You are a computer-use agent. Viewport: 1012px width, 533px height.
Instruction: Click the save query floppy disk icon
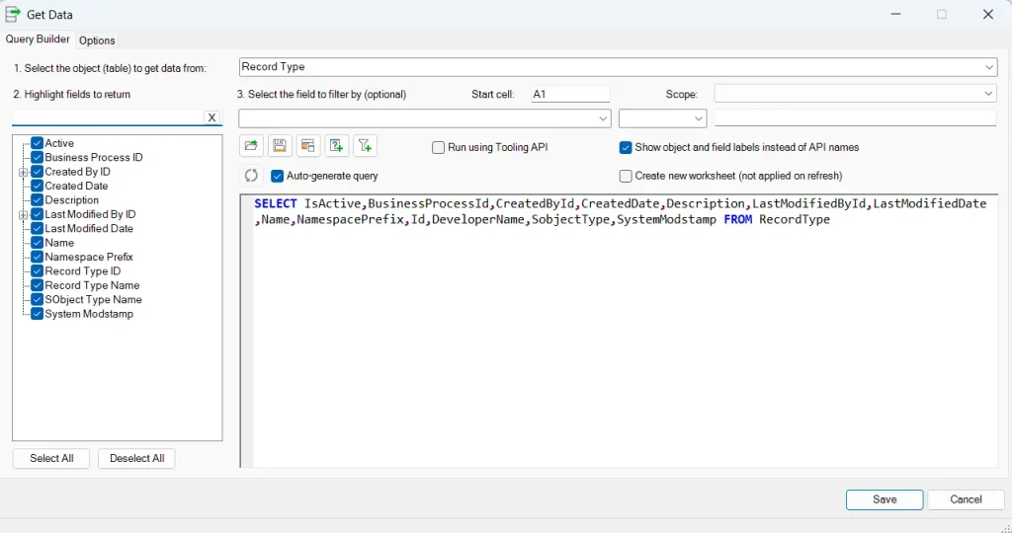point(280,146)
